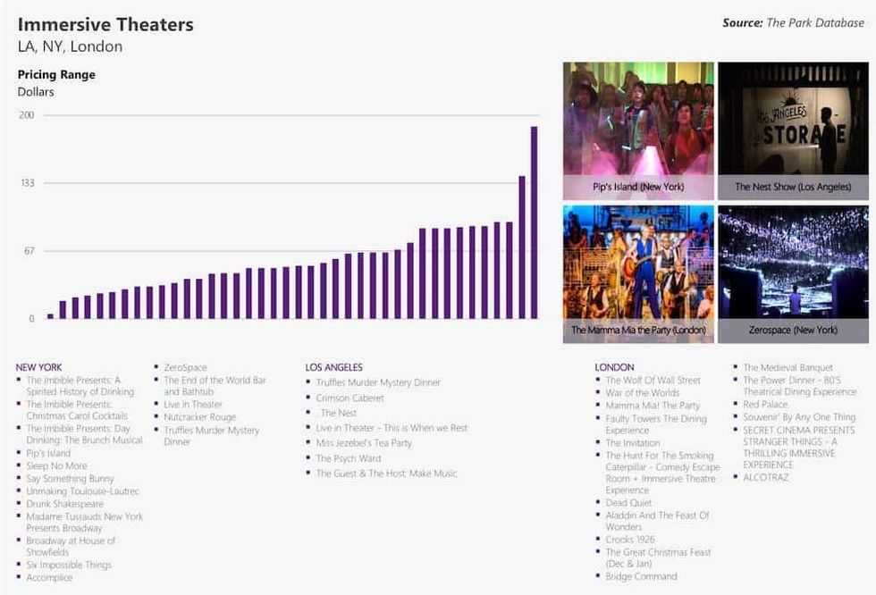This screenshot has width=876, height=595.
Task: Click the 200 label on the y-axis
Action: tap(26, 115)
